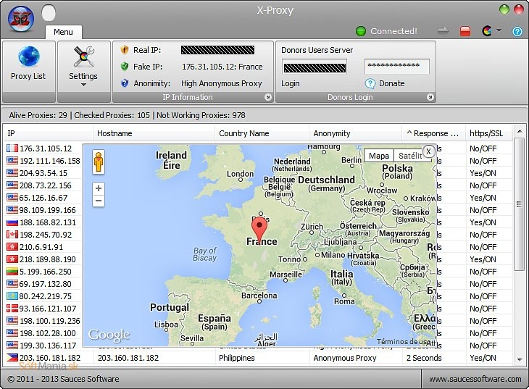Switch to the Menu tab
The height and width of the screenshot is (389, 529).
63,32
